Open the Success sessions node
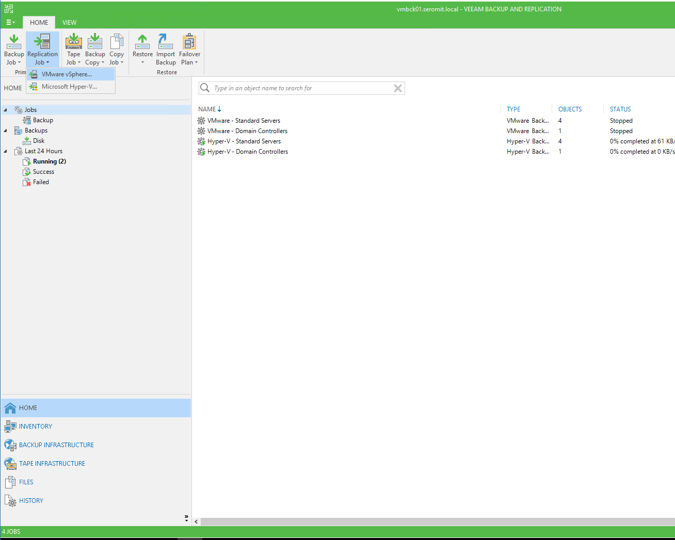This screenshot has width=675, height=540. (x=43, y=172)
